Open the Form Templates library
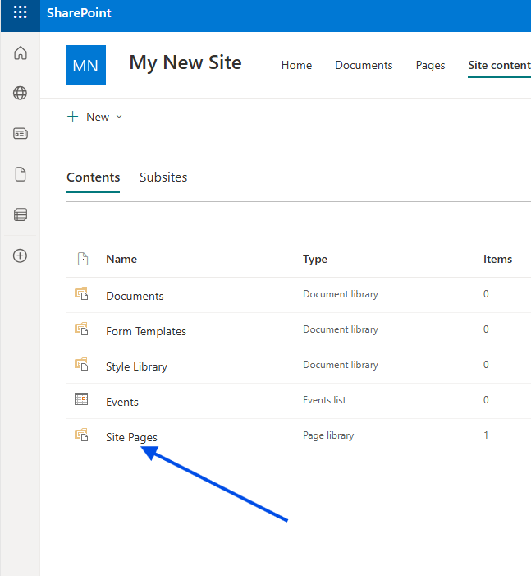This screenshot has height=576, width=531. coord(146,331)
